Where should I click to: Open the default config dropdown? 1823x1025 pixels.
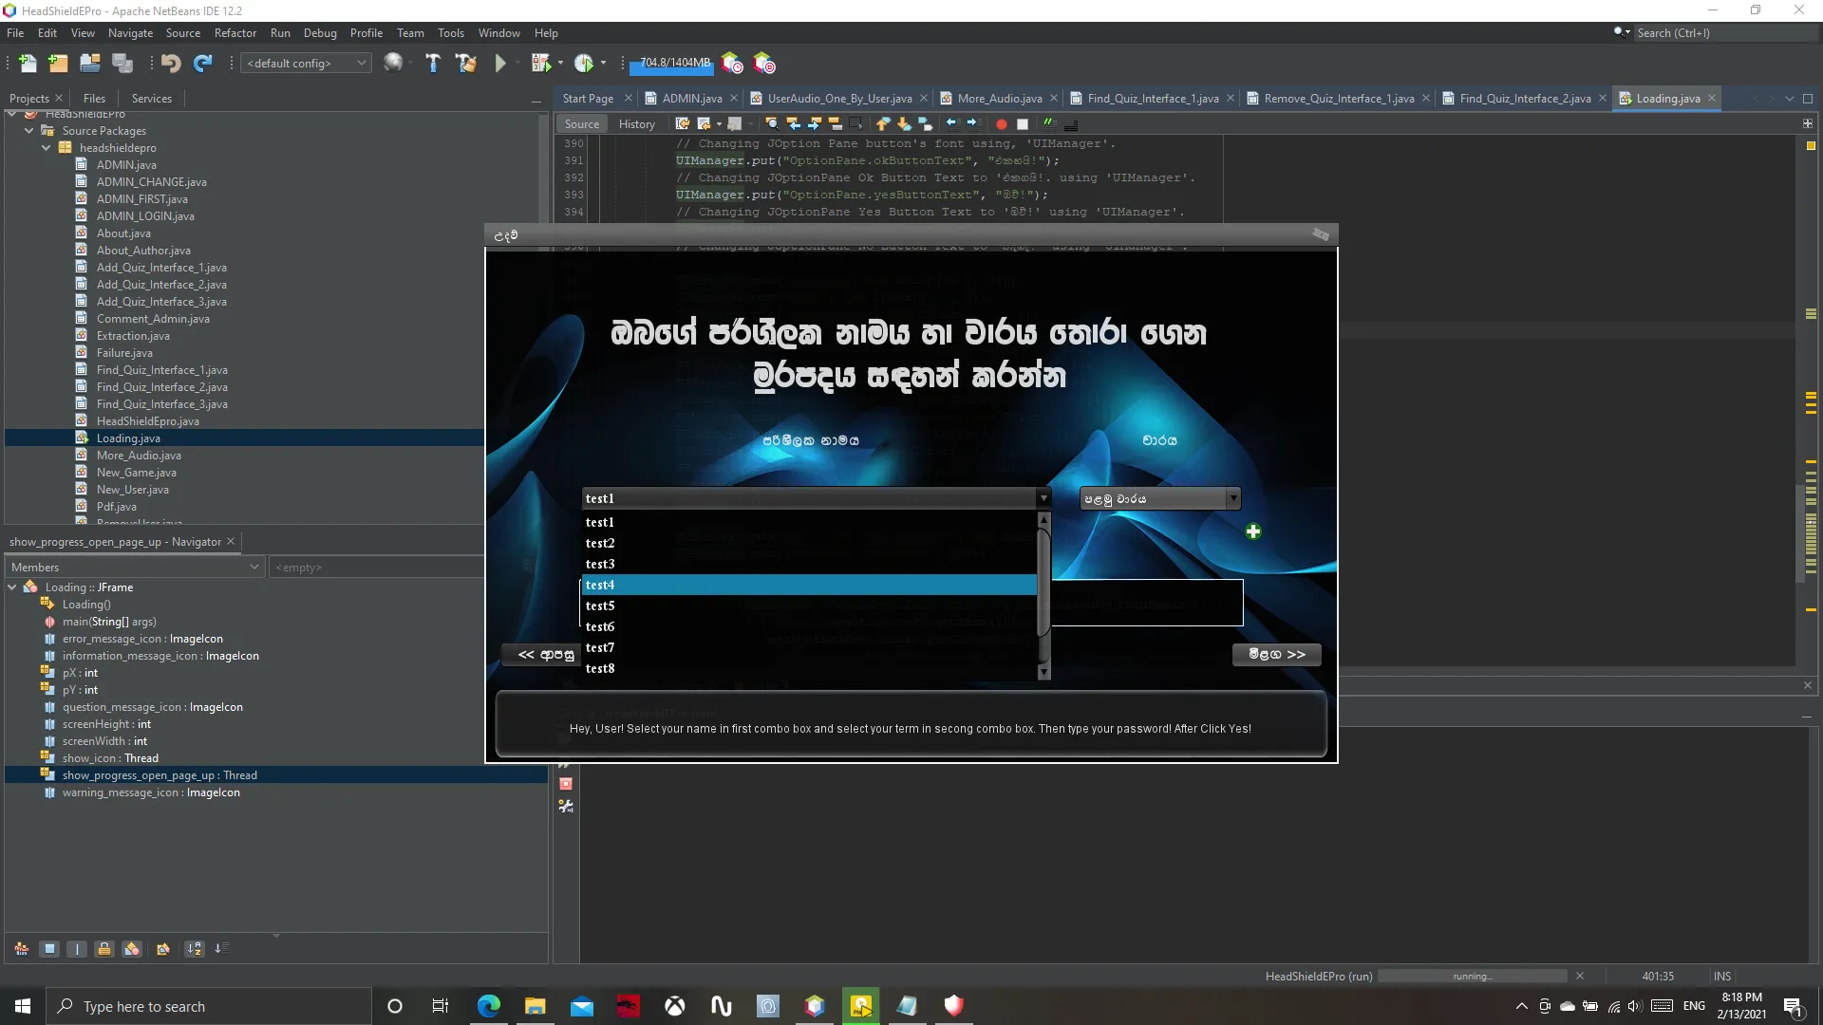pos(306,64)
